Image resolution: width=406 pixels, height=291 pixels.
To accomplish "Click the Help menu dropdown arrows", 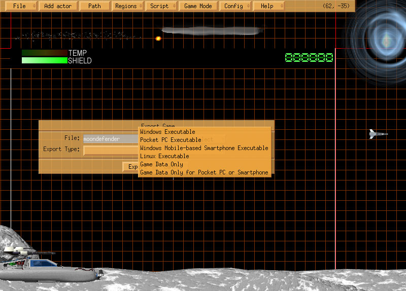I will [x=282, y=6].
